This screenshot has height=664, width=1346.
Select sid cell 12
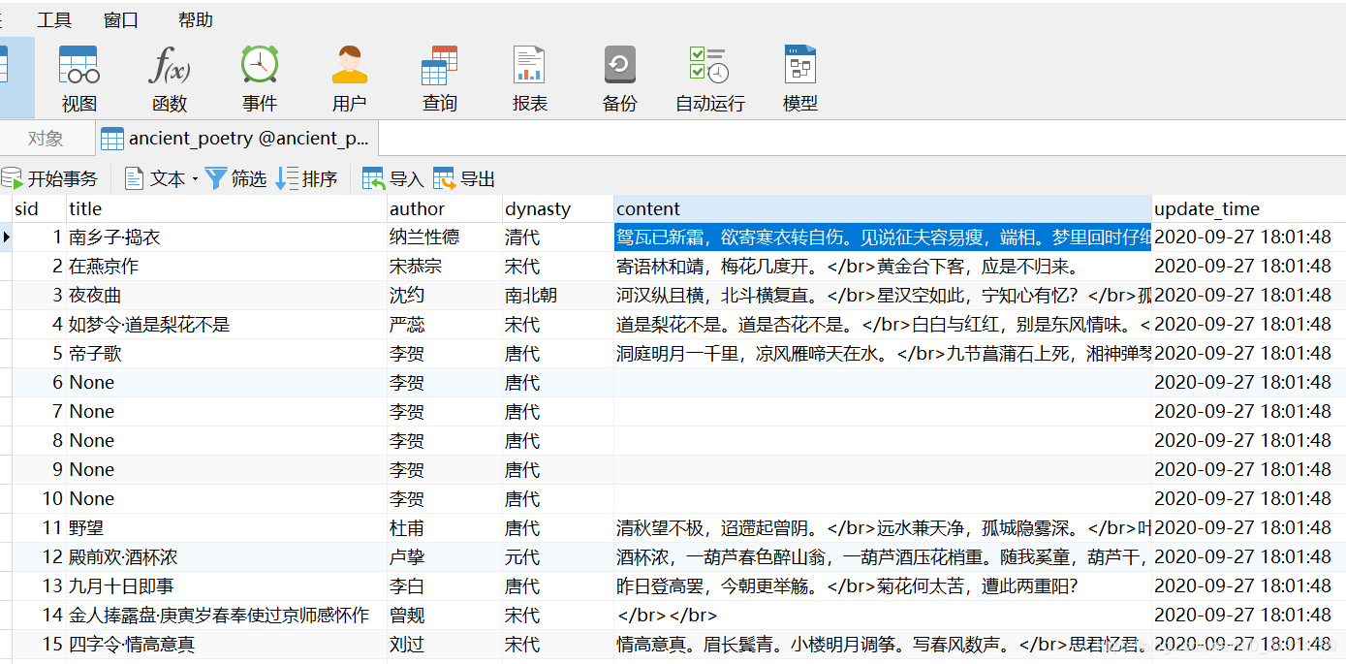(39, 557)
